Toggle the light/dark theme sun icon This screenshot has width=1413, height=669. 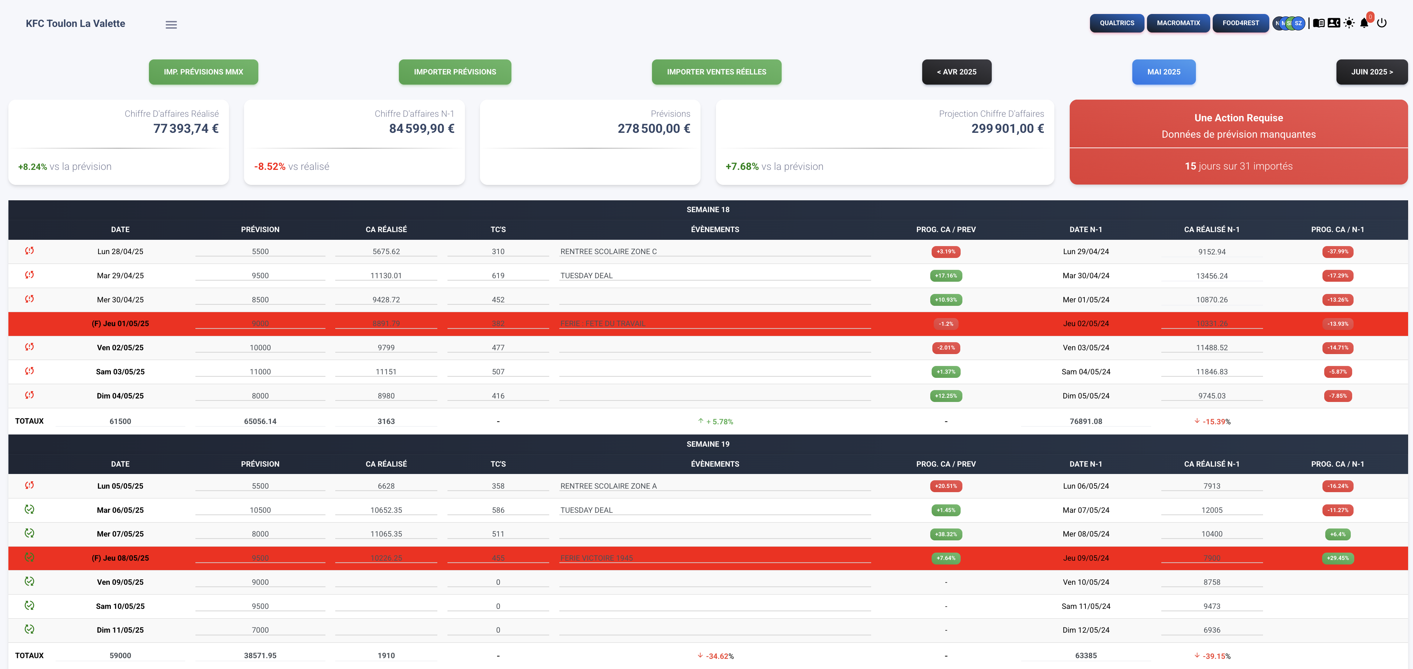[x=1349, y=23]
